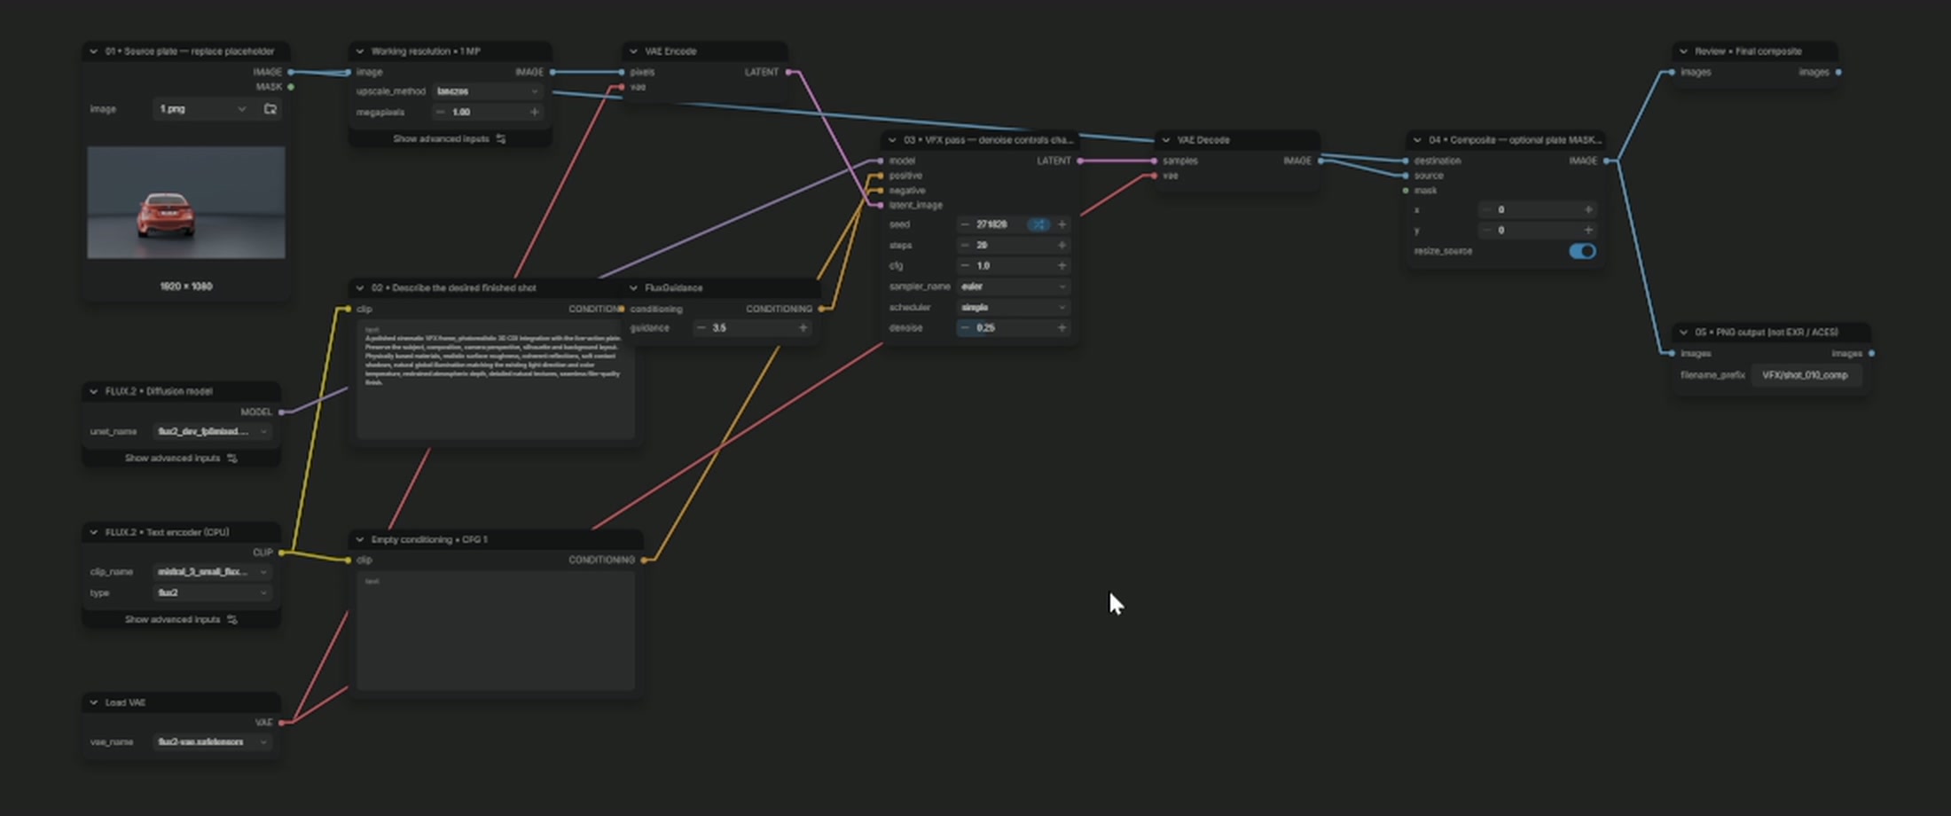Viewport: 1951px width, 816px height.
Task: Collapse the Review Final composite node
Action: [x=1683, y=51]
